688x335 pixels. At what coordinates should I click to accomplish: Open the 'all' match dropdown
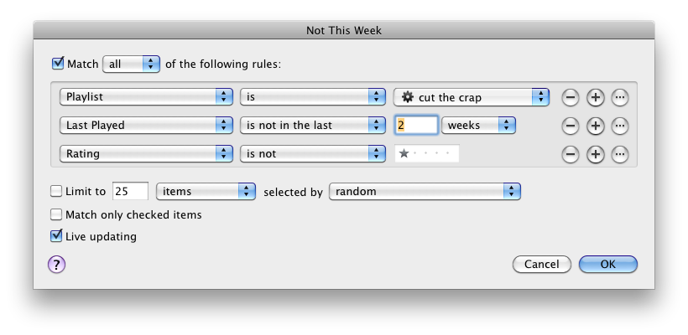pos(131,64)
